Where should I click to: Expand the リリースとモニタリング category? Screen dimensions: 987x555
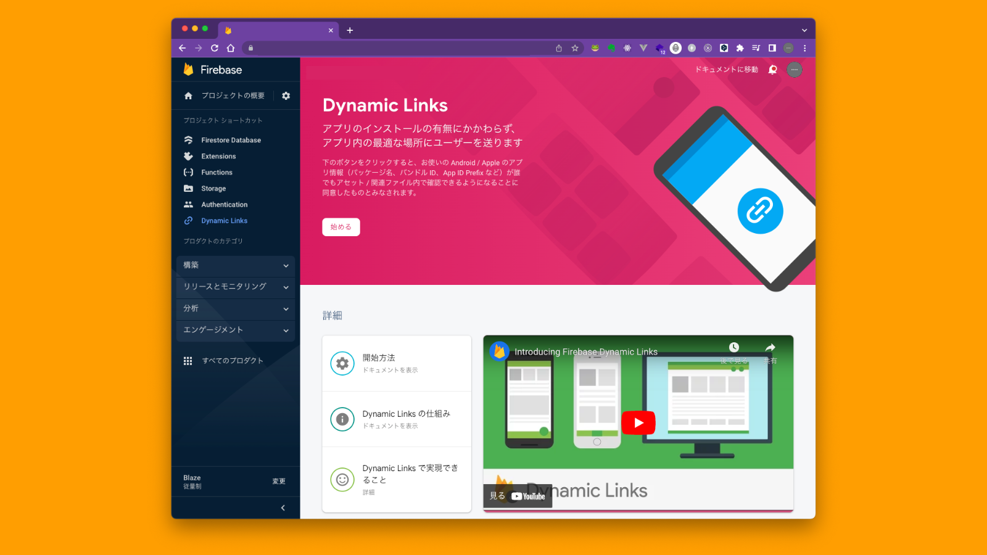point(236,287)
